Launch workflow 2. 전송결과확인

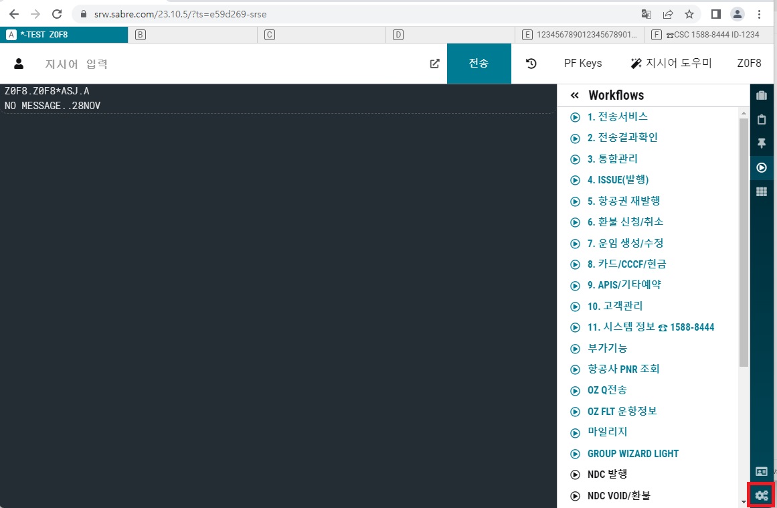pos(622,138)
